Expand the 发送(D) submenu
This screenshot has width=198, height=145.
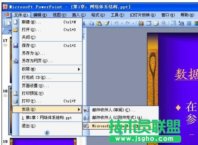(x=47, y=109)
